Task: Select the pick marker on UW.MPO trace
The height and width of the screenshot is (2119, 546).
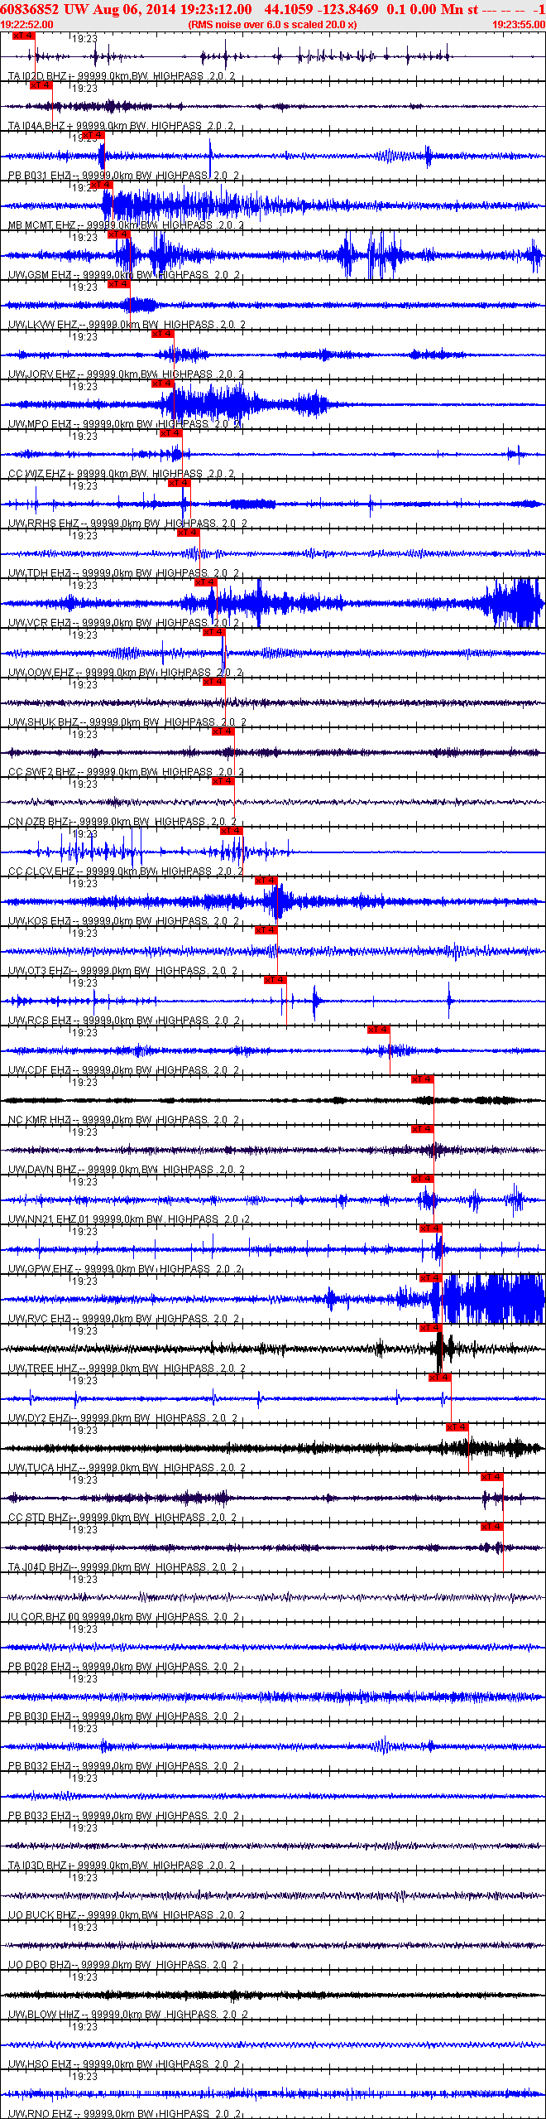Action: pos(163,384)
